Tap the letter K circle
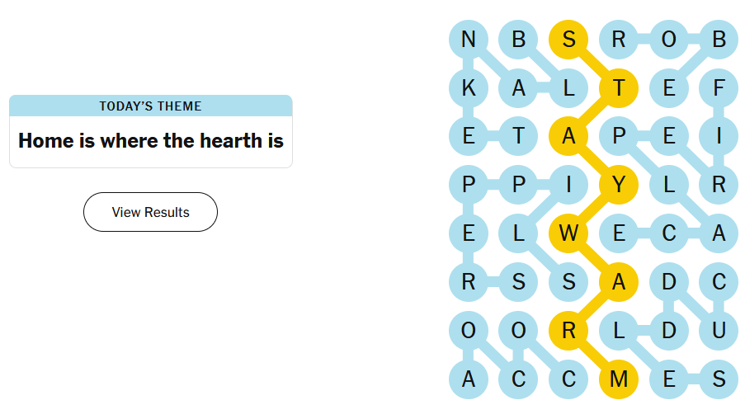 469,88
